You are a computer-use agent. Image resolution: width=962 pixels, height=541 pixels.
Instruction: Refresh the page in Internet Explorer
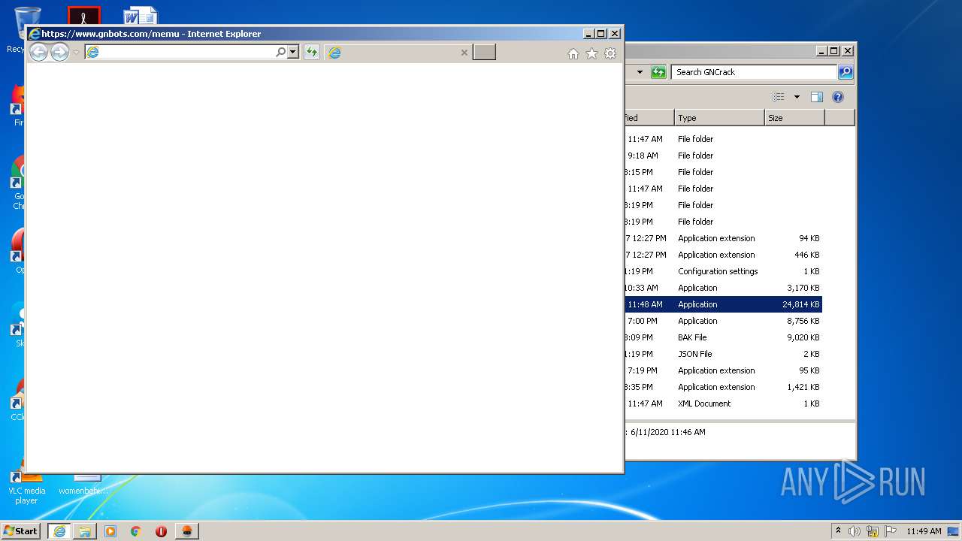(x=311, y=52)
